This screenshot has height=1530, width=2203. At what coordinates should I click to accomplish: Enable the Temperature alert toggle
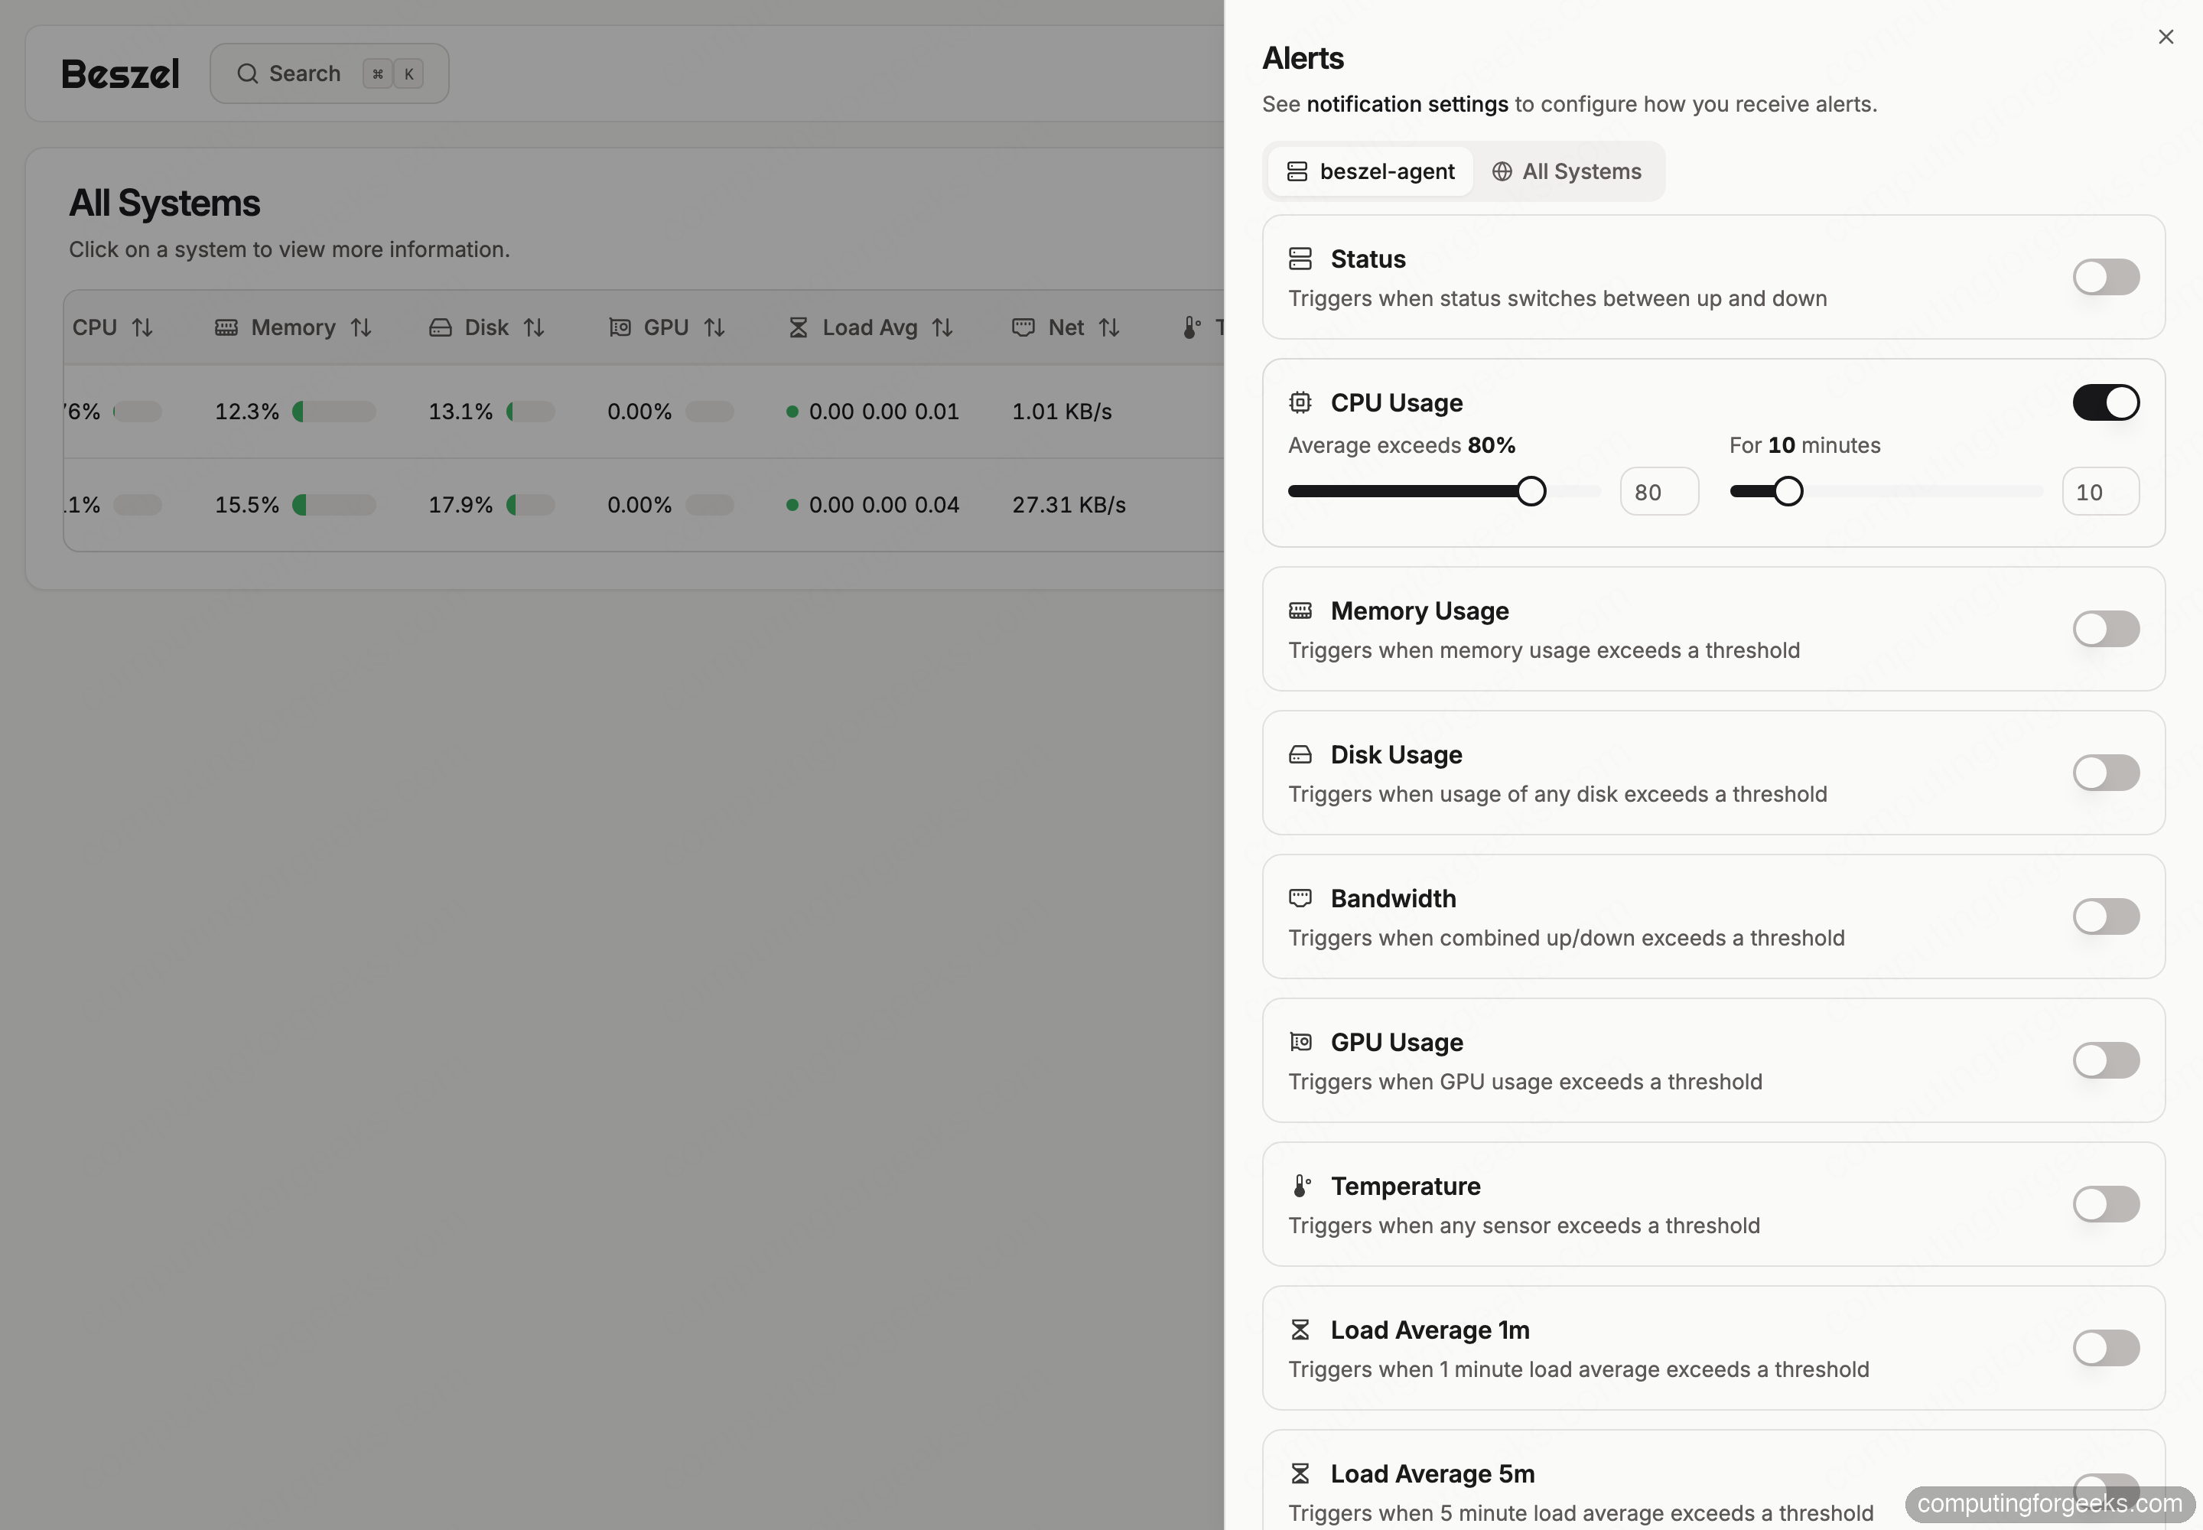[2105, 1204]
